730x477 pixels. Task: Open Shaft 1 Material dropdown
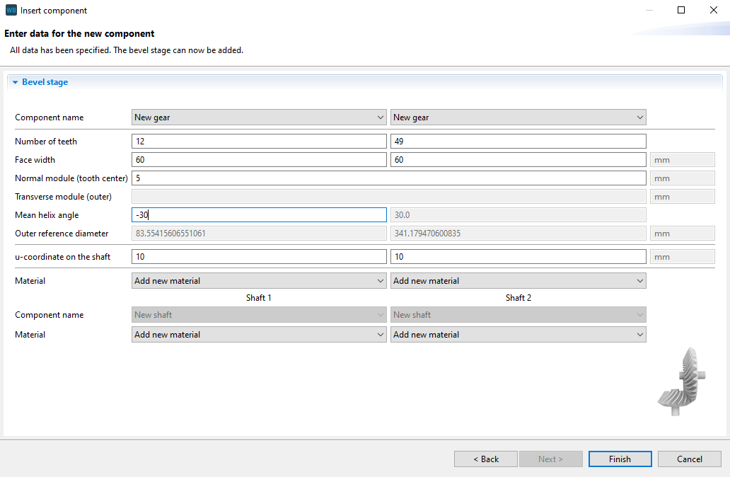coord(259,335)
